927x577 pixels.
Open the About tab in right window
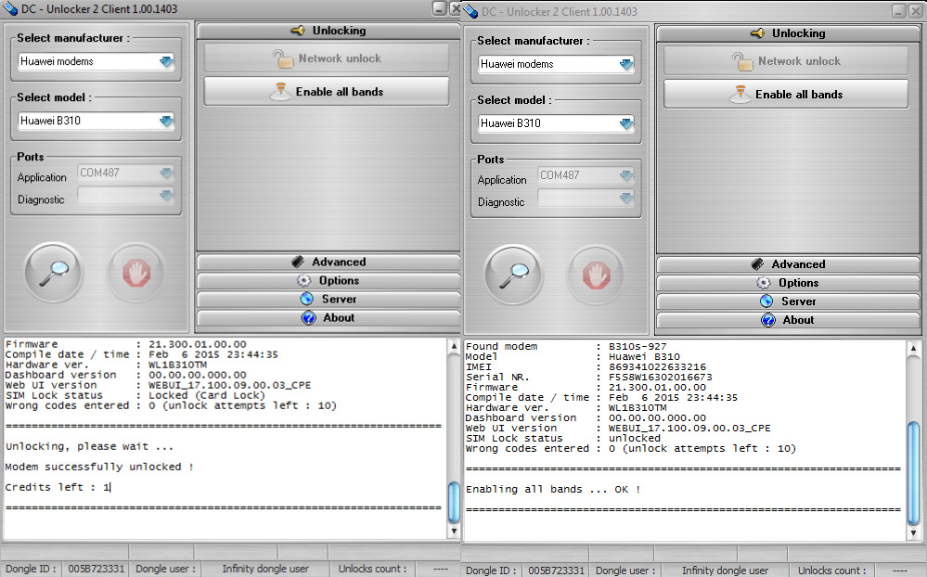[x=788, y=320]
